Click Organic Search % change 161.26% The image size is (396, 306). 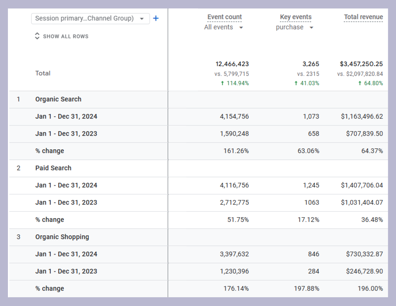click(x=238, y=151)
